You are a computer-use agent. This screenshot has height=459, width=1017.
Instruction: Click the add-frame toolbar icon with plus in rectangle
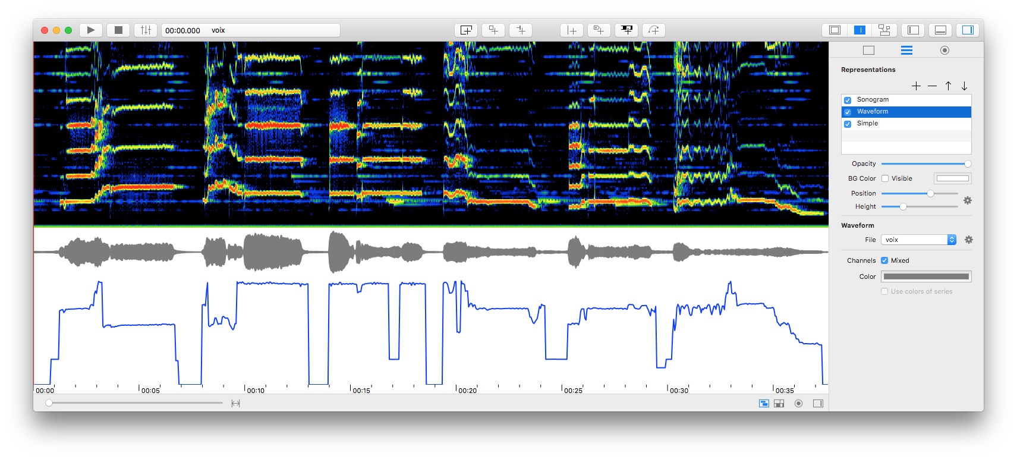coord(466,30)
